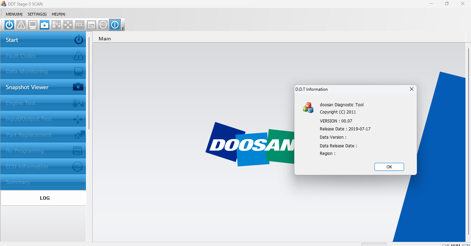Select Fault Codes in the sidebar

pyautogui.click(x=43, y=56)
